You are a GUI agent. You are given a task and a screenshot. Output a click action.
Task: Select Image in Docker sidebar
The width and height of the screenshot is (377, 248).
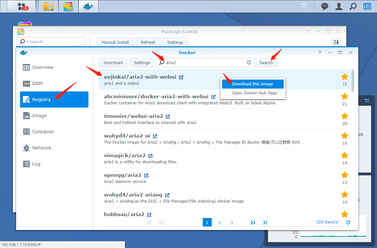pos(54,116)
